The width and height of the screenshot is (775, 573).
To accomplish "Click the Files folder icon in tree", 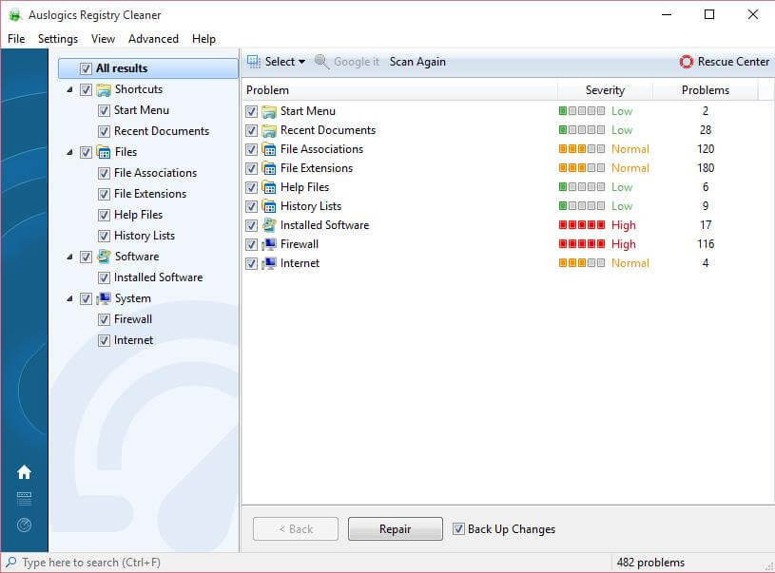I will [x=104, y=152].
